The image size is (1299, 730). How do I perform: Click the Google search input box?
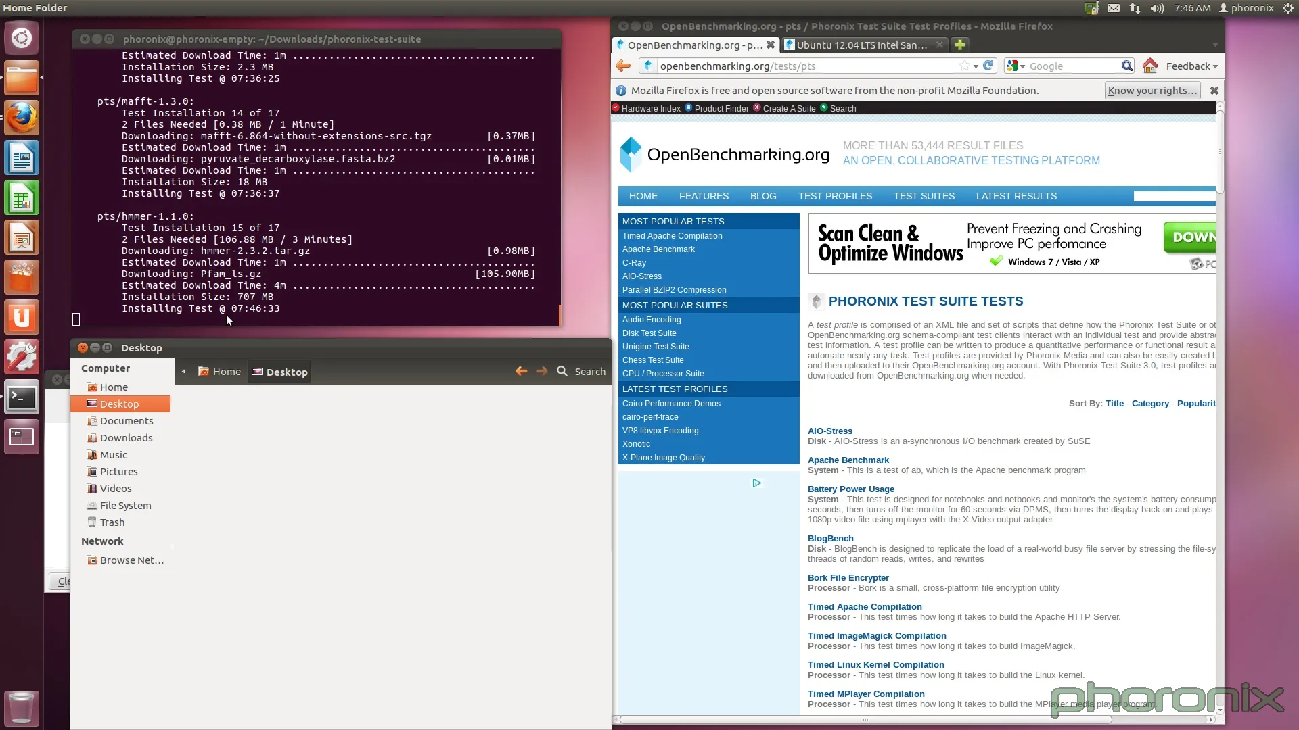coord(1073,66)
